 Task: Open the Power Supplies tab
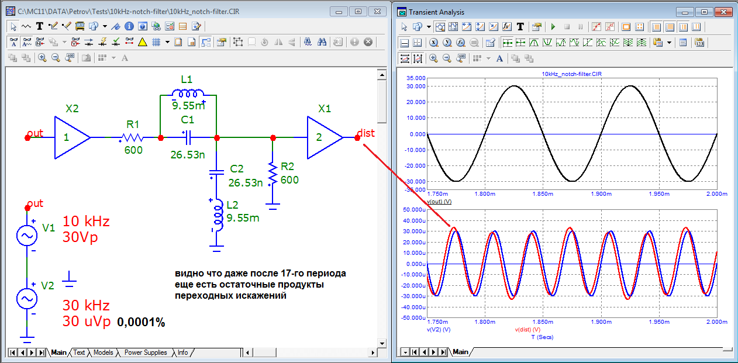[145, 352]
